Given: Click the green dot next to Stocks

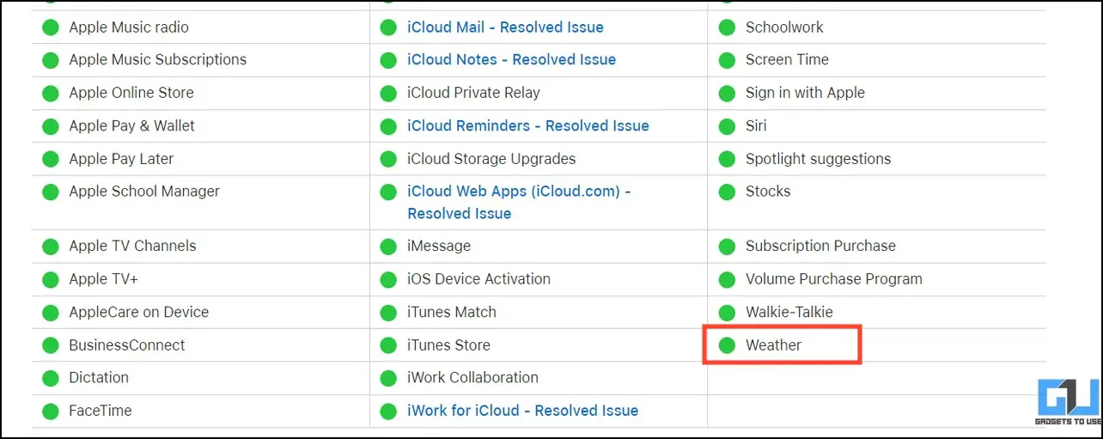Looking at the screenshot, I should (728, 192).
